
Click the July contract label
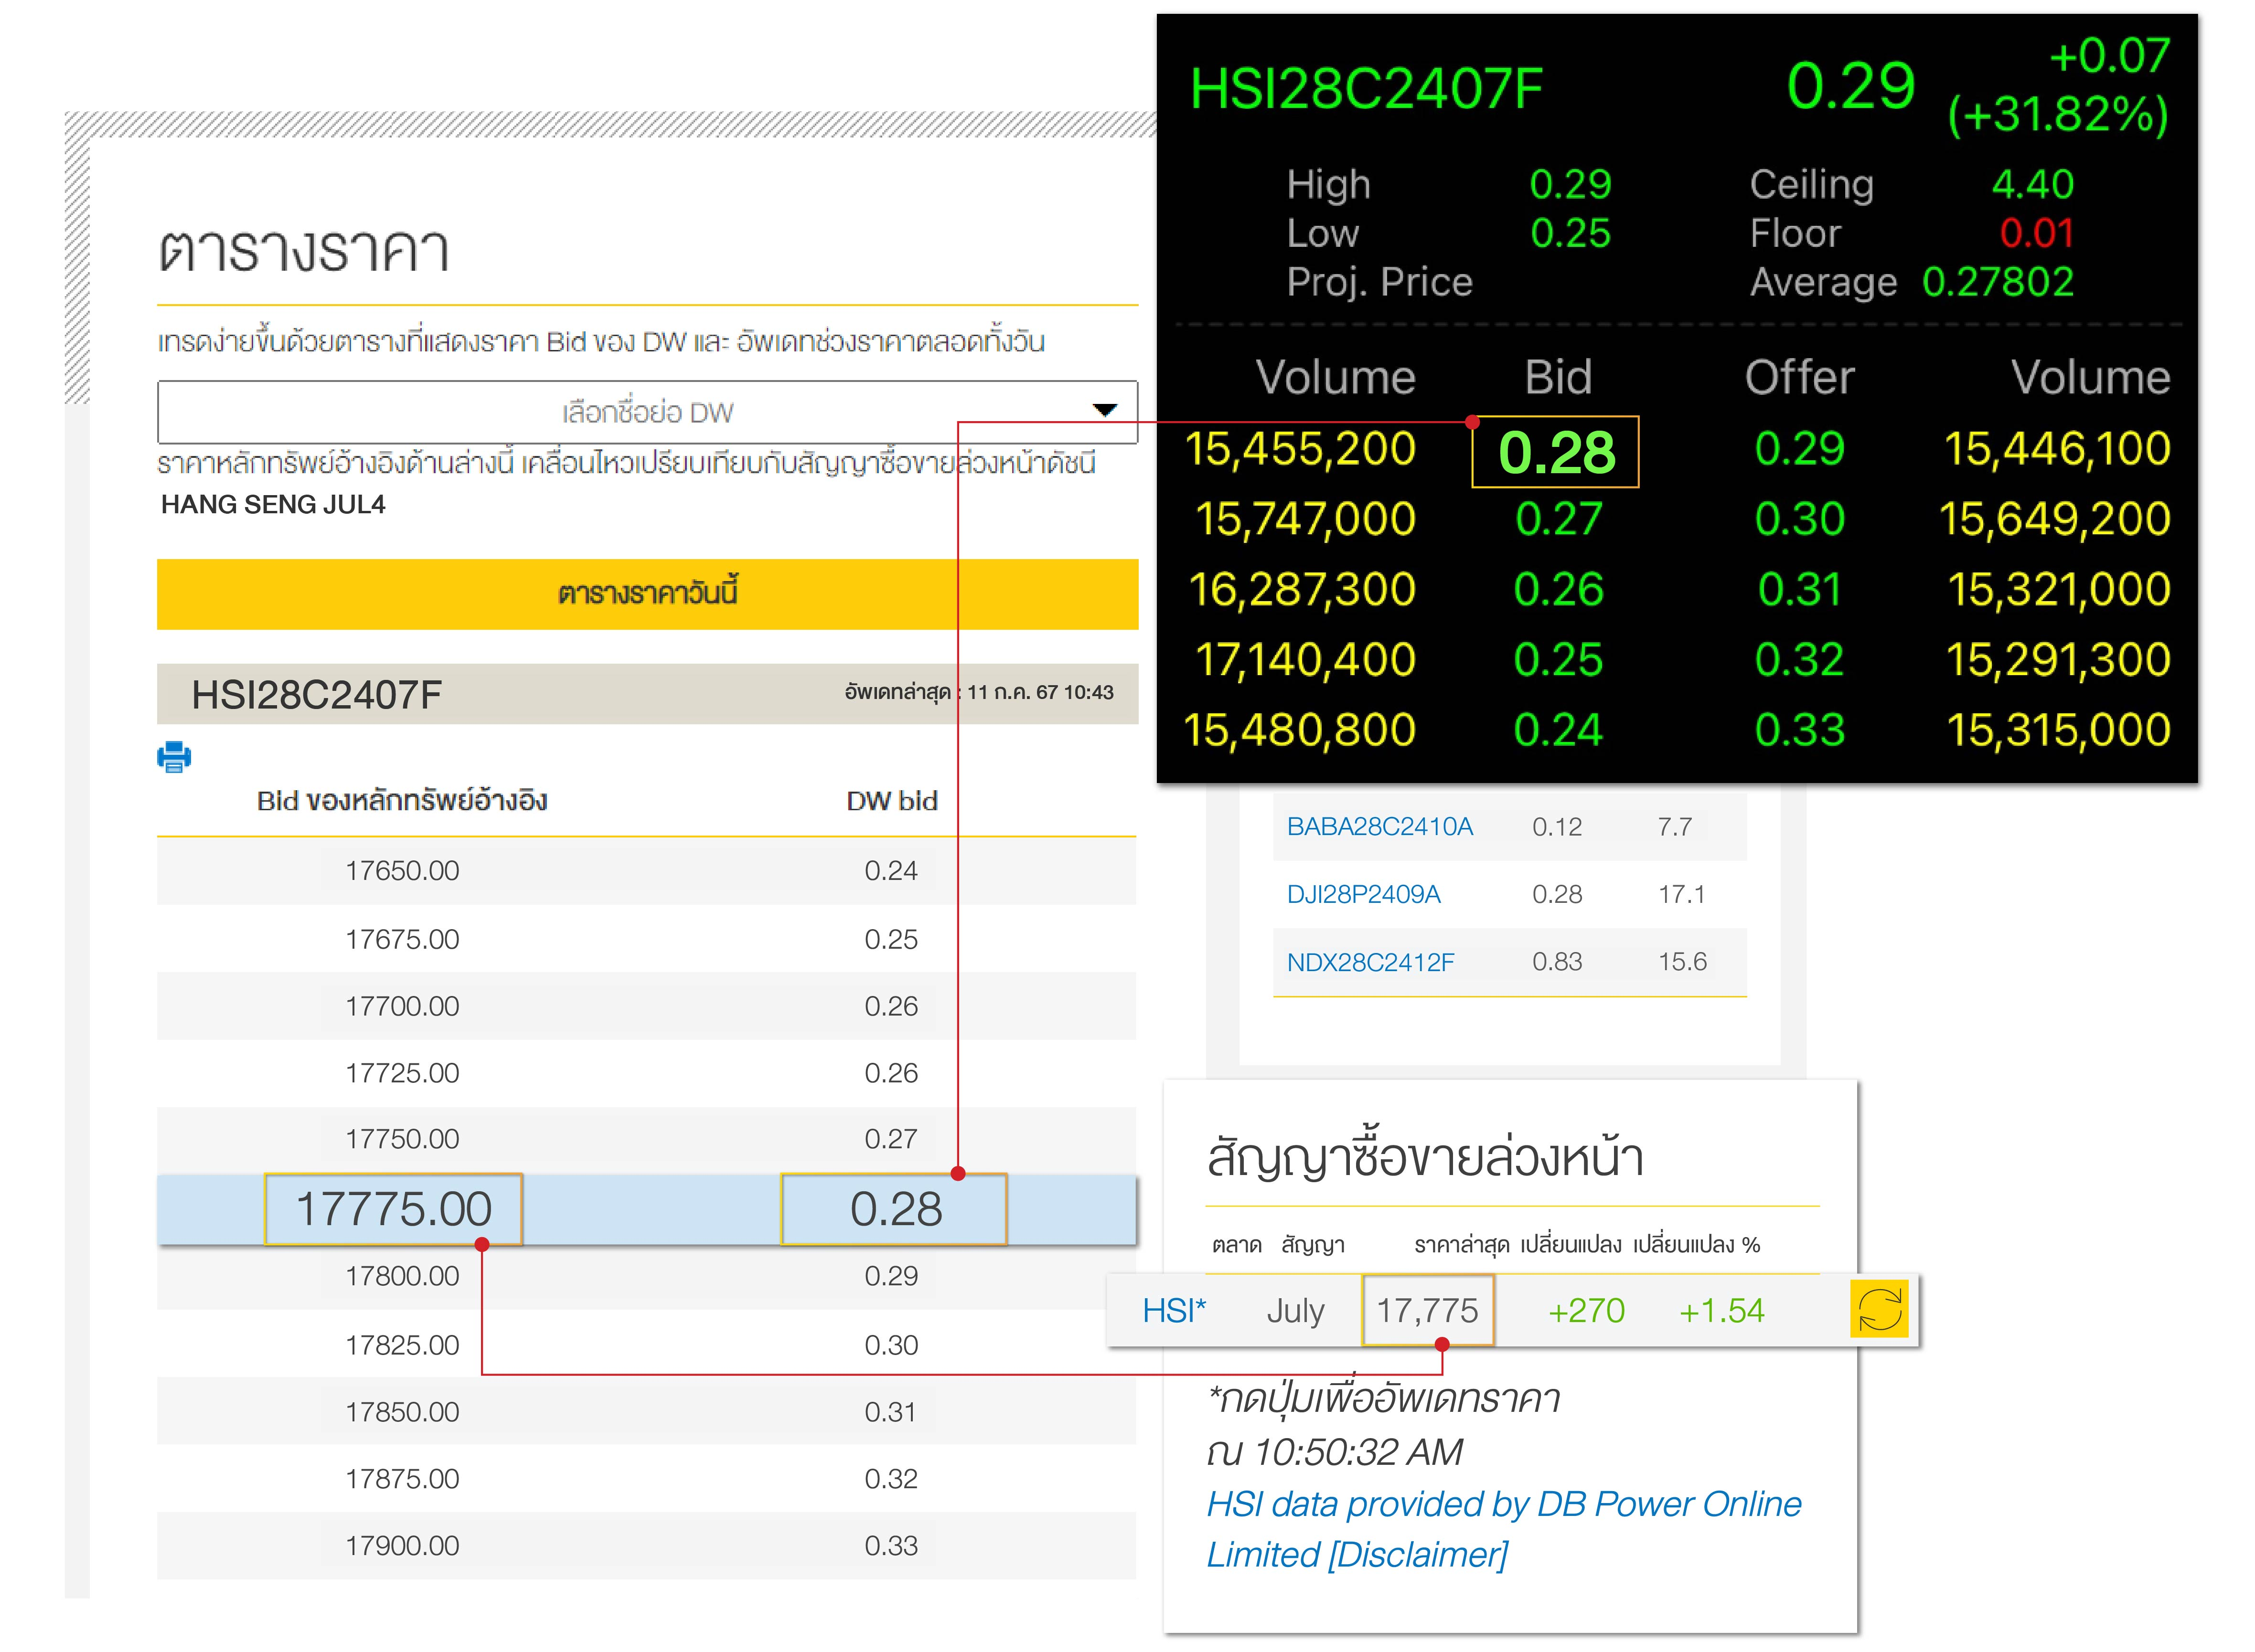(1295, 1311)
